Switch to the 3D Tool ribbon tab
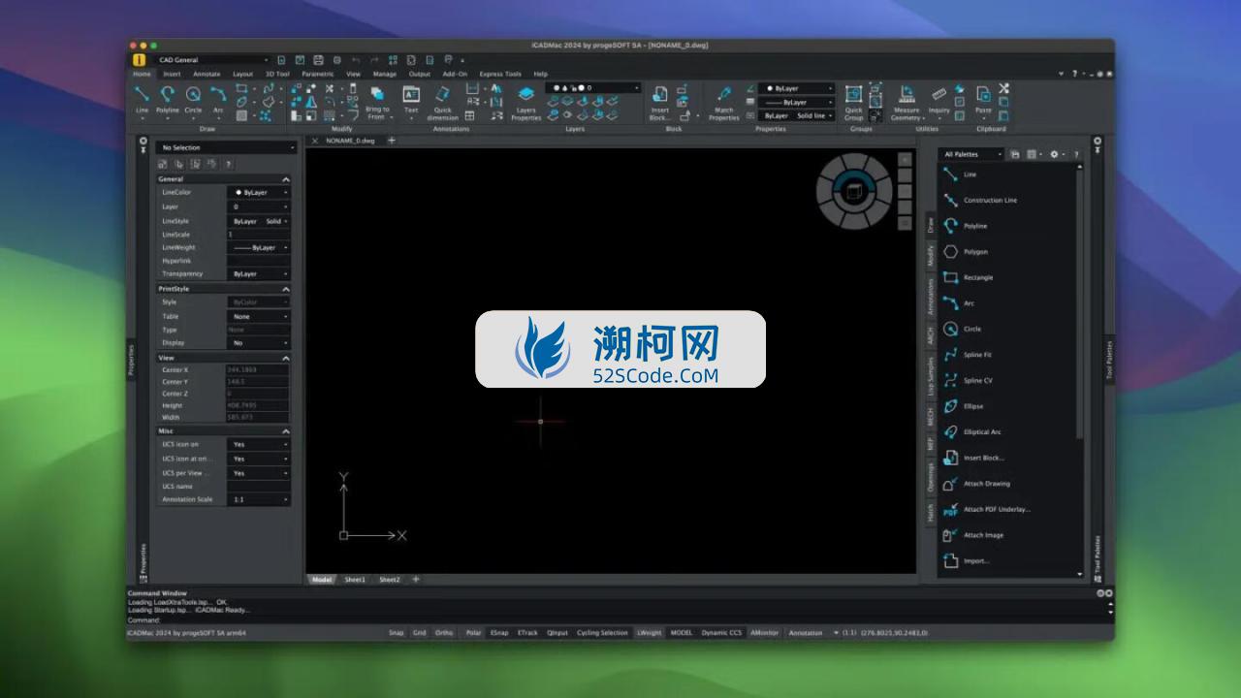Viewport: 1241px width, 698px height. (x=277, y=74)
